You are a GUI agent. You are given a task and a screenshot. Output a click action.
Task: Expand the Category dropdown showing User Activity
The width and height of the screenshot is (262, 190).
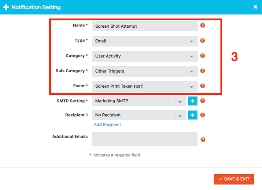pyautogui.click(x=145, y=56)
